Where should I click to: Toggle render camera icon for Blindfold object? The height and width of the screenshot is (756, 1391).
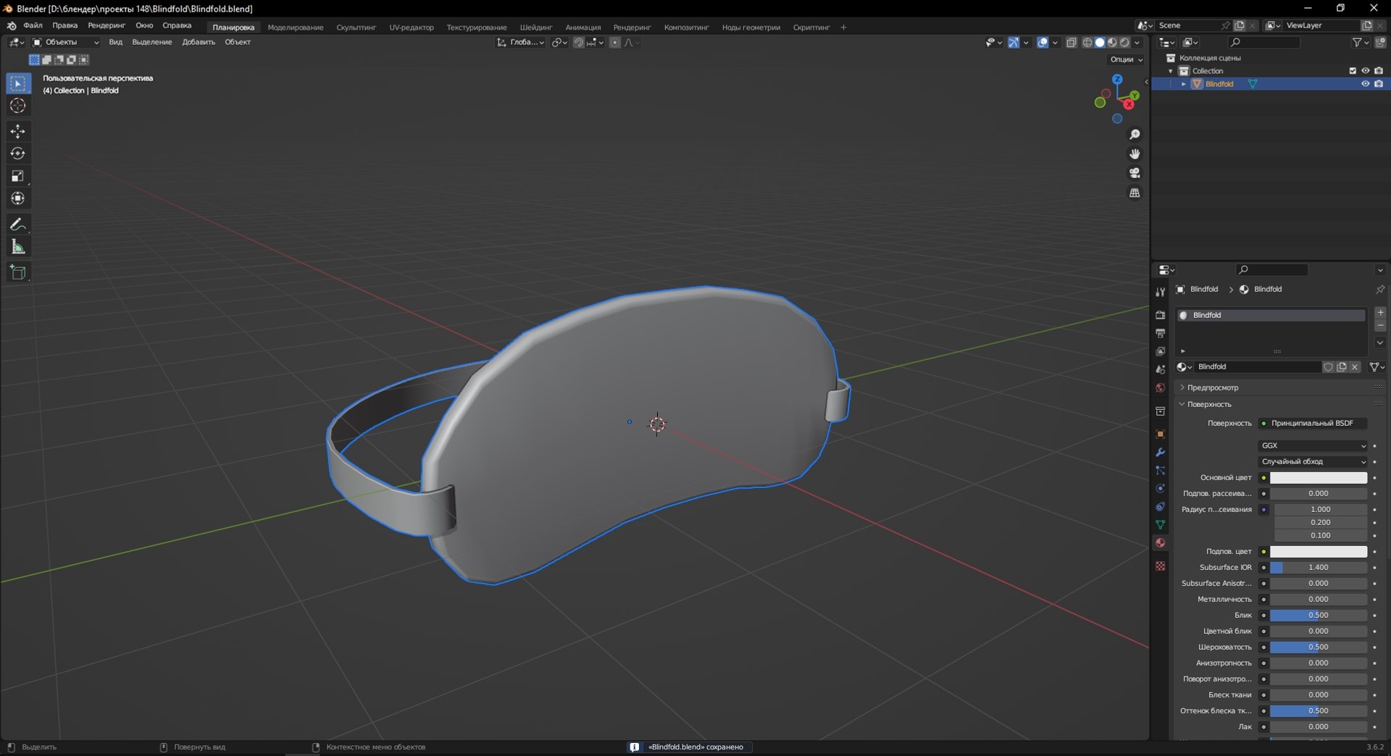[1379, 84]
